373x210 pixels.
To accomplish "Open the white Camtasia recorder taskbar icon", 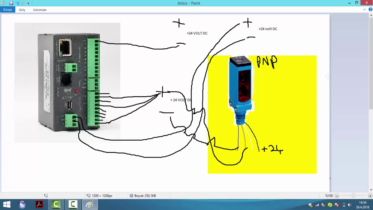I will coord(73,204).
